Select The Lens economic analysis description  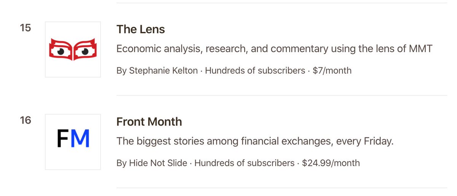[274, 49]
